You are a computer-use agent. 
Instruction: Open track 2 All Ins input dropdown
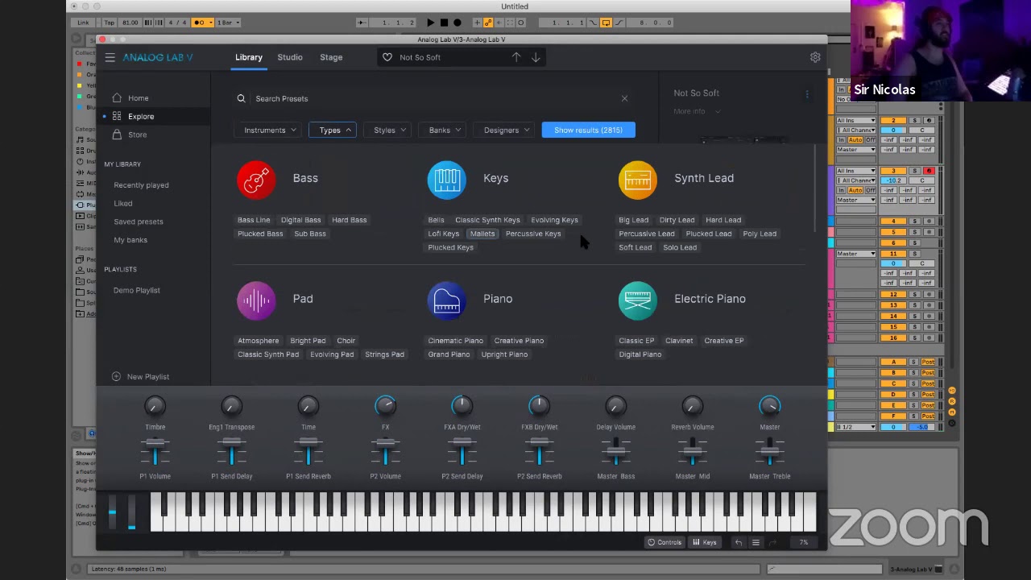pos(856,121)
